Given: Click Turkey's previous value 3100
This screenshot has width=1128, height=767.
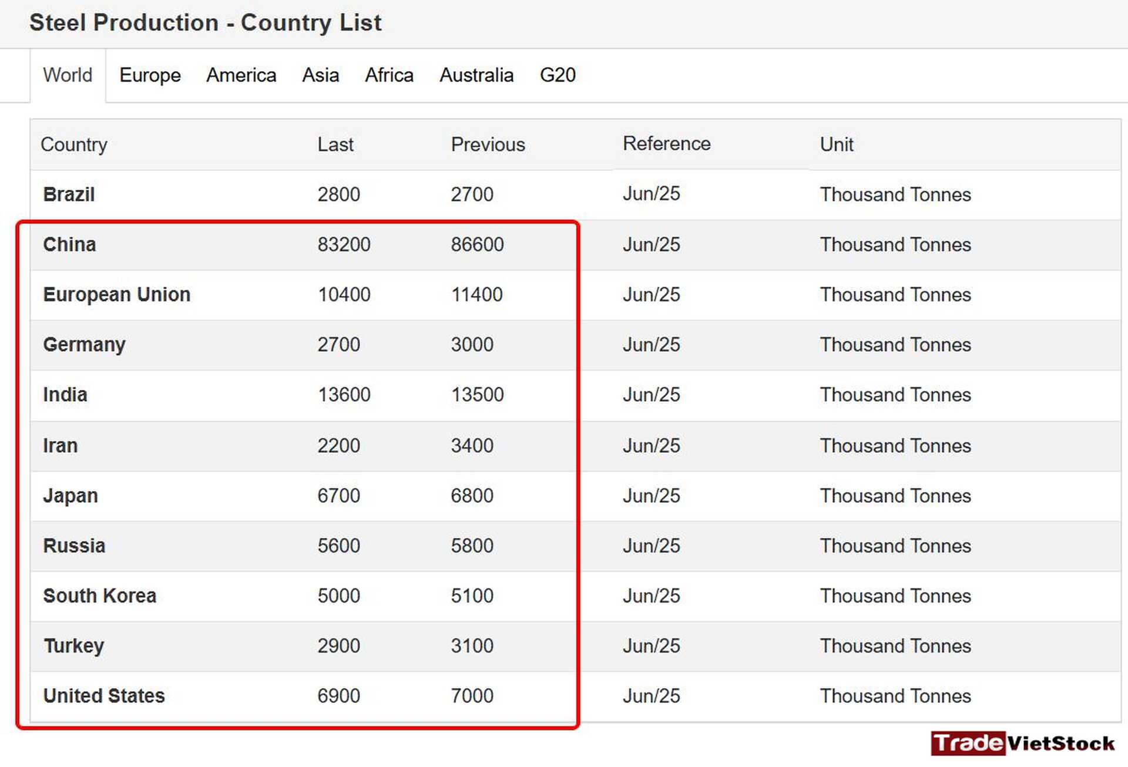Looking at the screenshot, I should coord(472,646).
